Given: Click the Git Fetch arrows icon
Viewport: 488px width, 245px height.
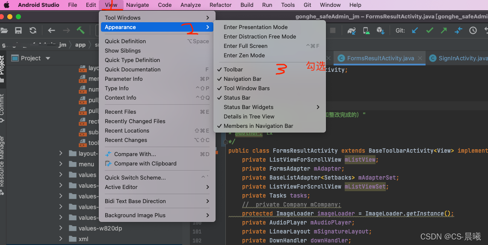Looking at the screenshot, I should click(x=458, y=30).
